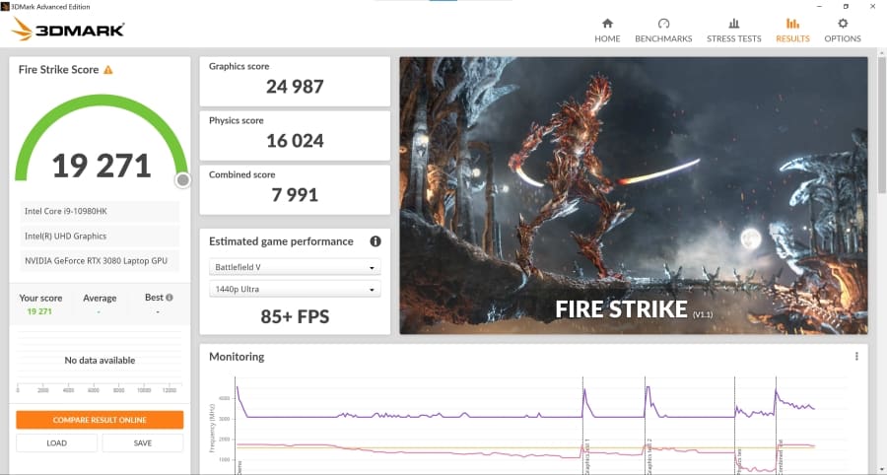Click the Fire Strike Score heading
The width and height of the screenshot is (887, 475).
coord(58,70)
